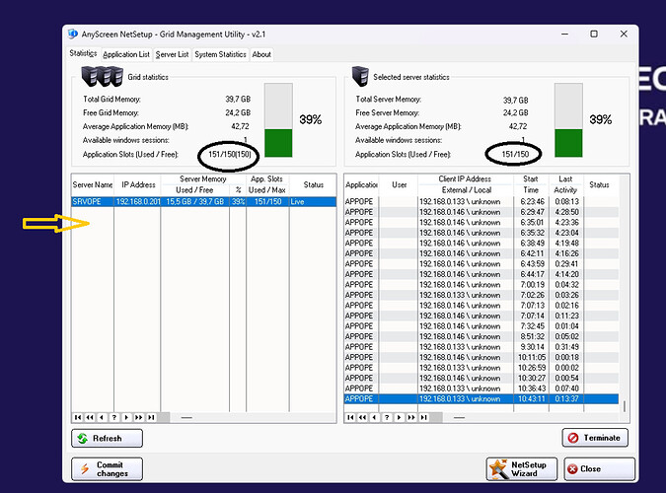666x493 pixels.
Task: Open the Application List tab
Action: tap(126, 54)
